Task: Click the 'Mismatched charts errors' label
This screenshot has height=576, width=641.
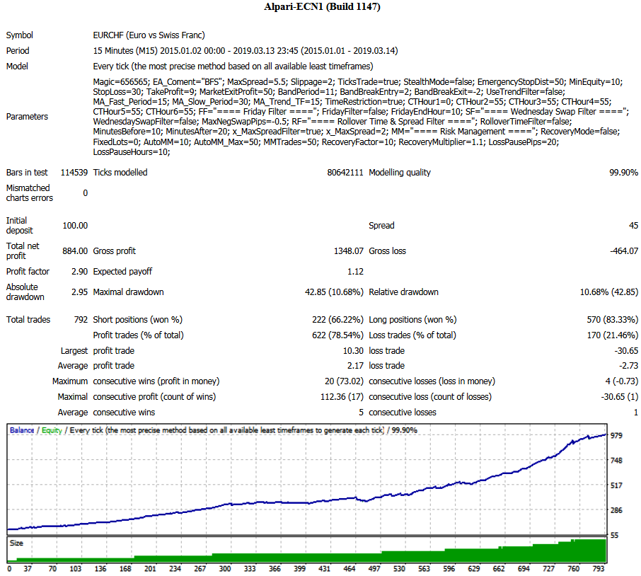Action: 30,193
